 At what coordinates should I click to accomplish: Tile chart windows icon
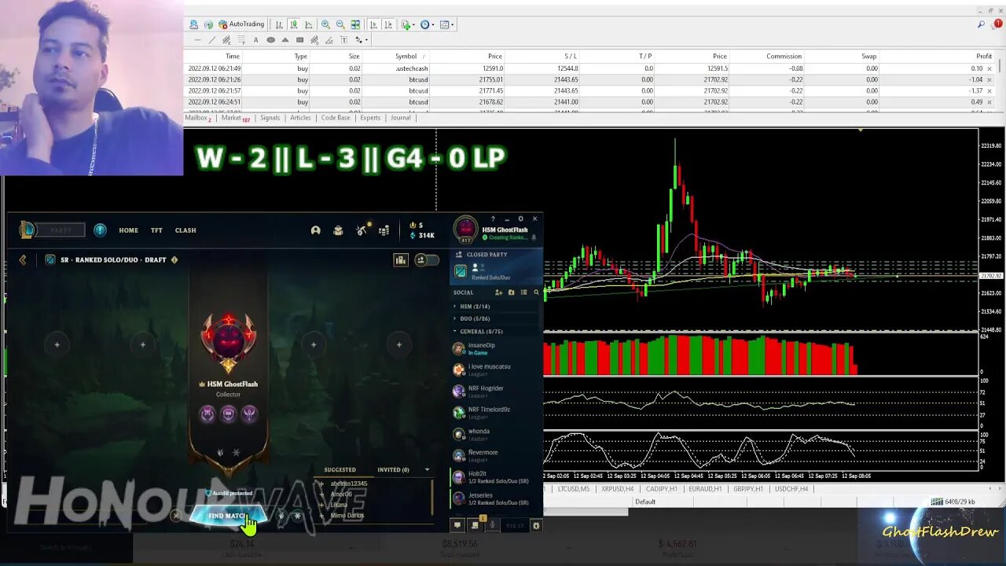pos(356,24)
